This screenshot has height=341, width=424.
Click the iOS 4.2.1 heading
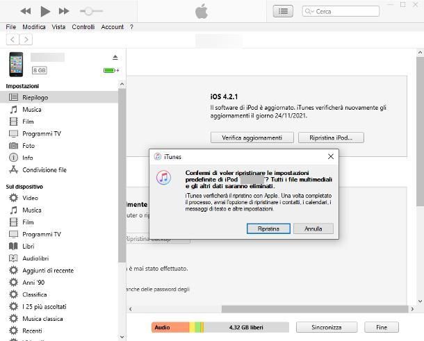[224, 97]
